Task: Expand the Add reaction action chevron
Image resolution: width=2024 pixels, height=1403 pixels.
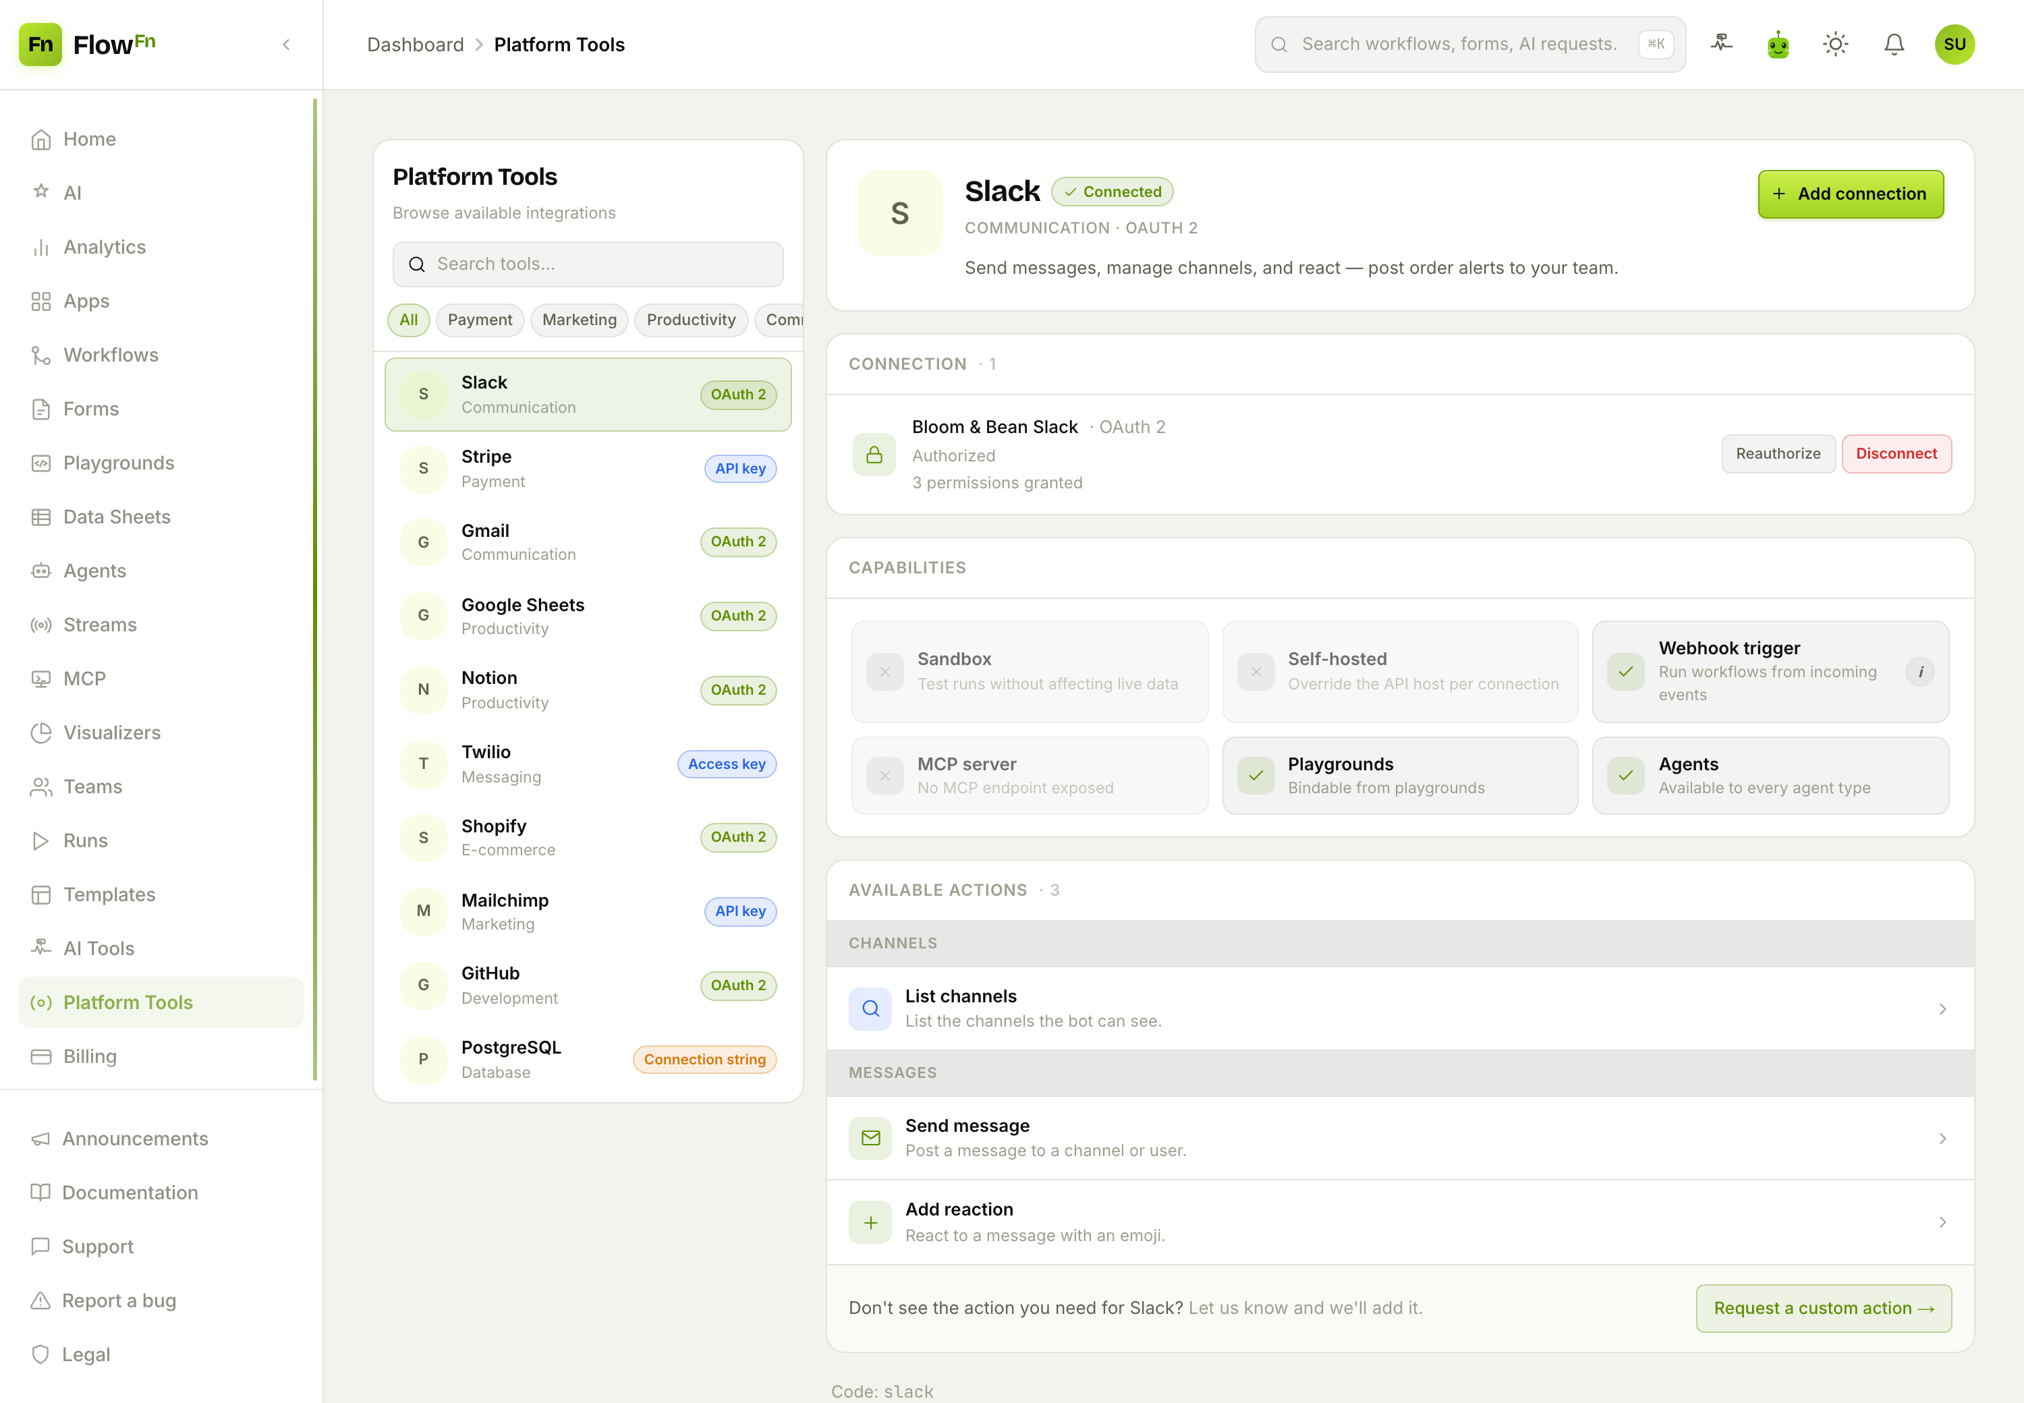Action: point(1942,1223)
